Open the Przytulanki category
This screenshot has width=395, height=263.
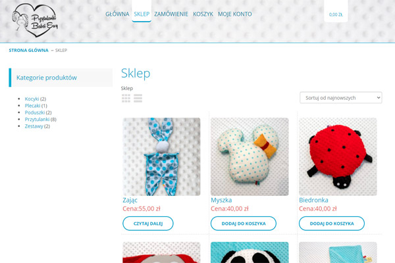37,119
